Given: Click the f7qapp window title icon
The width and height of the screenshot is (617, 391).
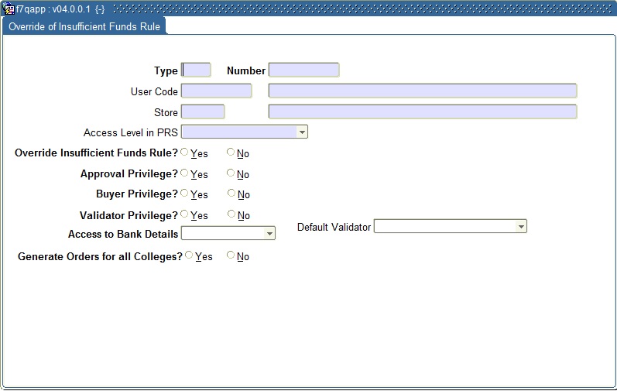Looking at the screenshot, I should (x=9, y=9).
